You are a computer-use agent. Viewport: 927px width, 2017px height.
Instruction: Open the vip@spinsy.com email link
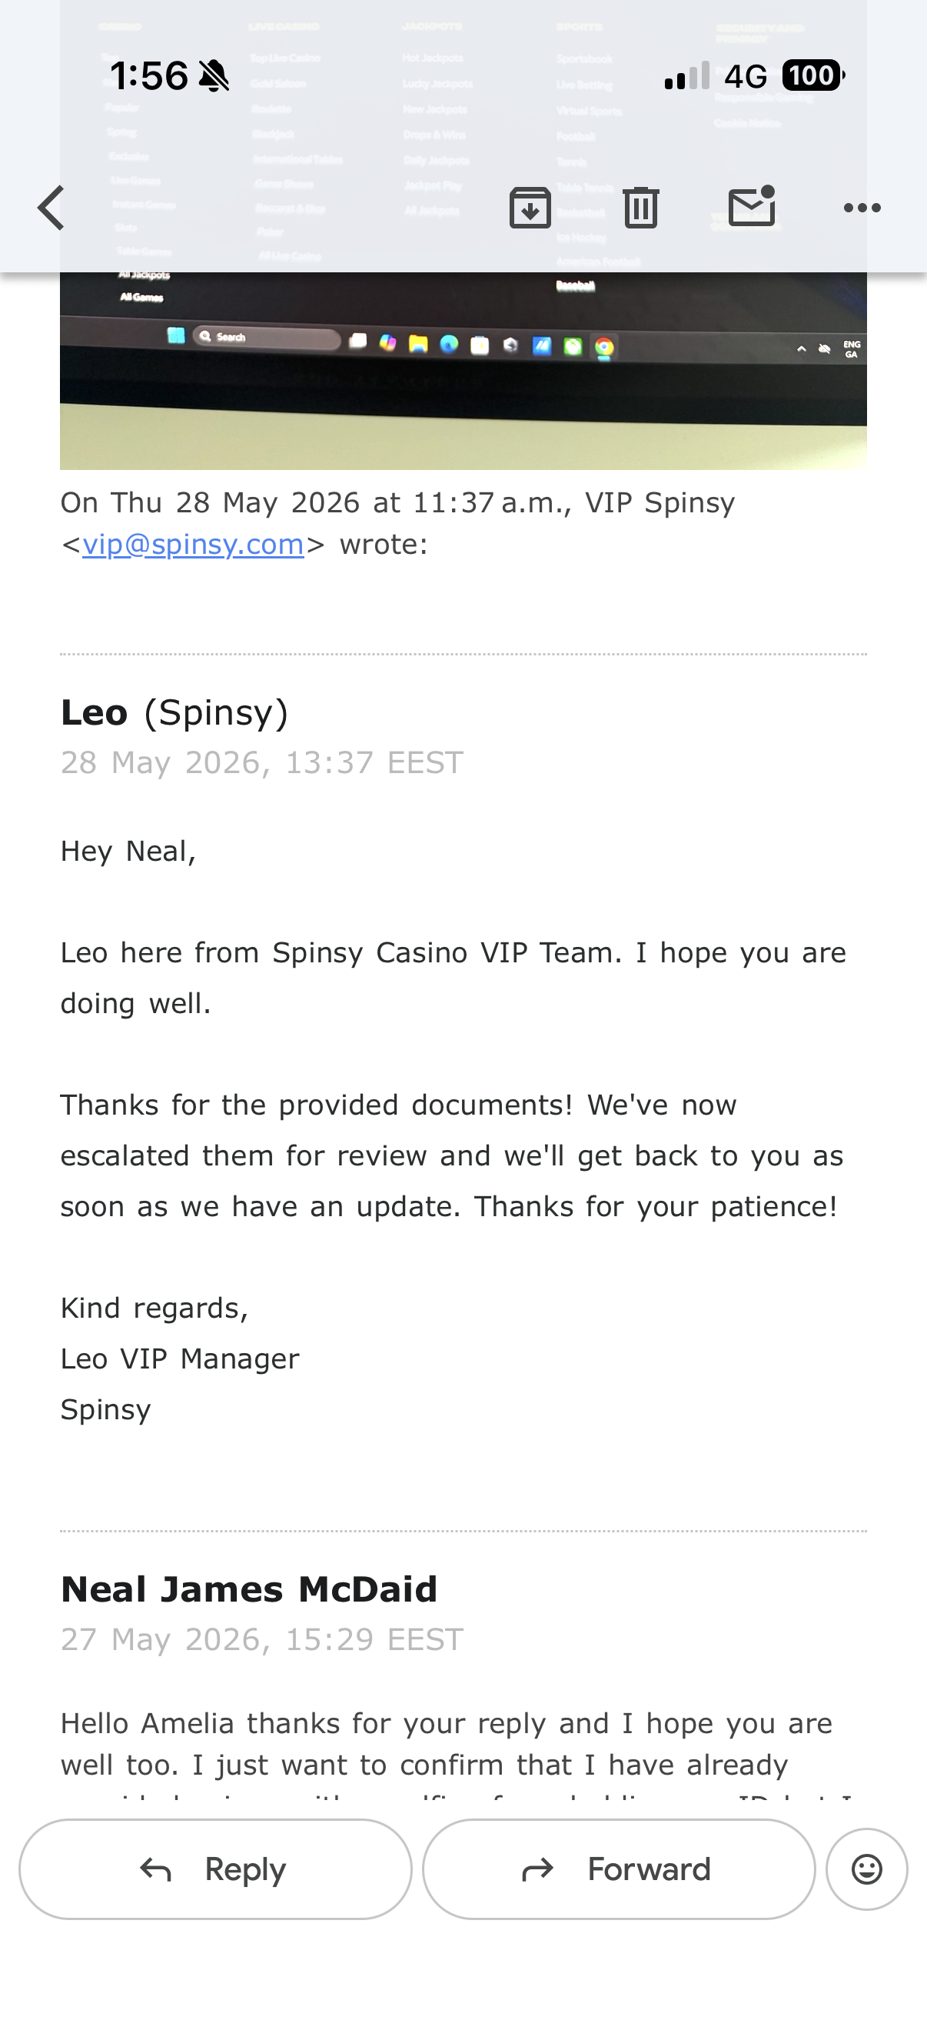pos(193,544)
